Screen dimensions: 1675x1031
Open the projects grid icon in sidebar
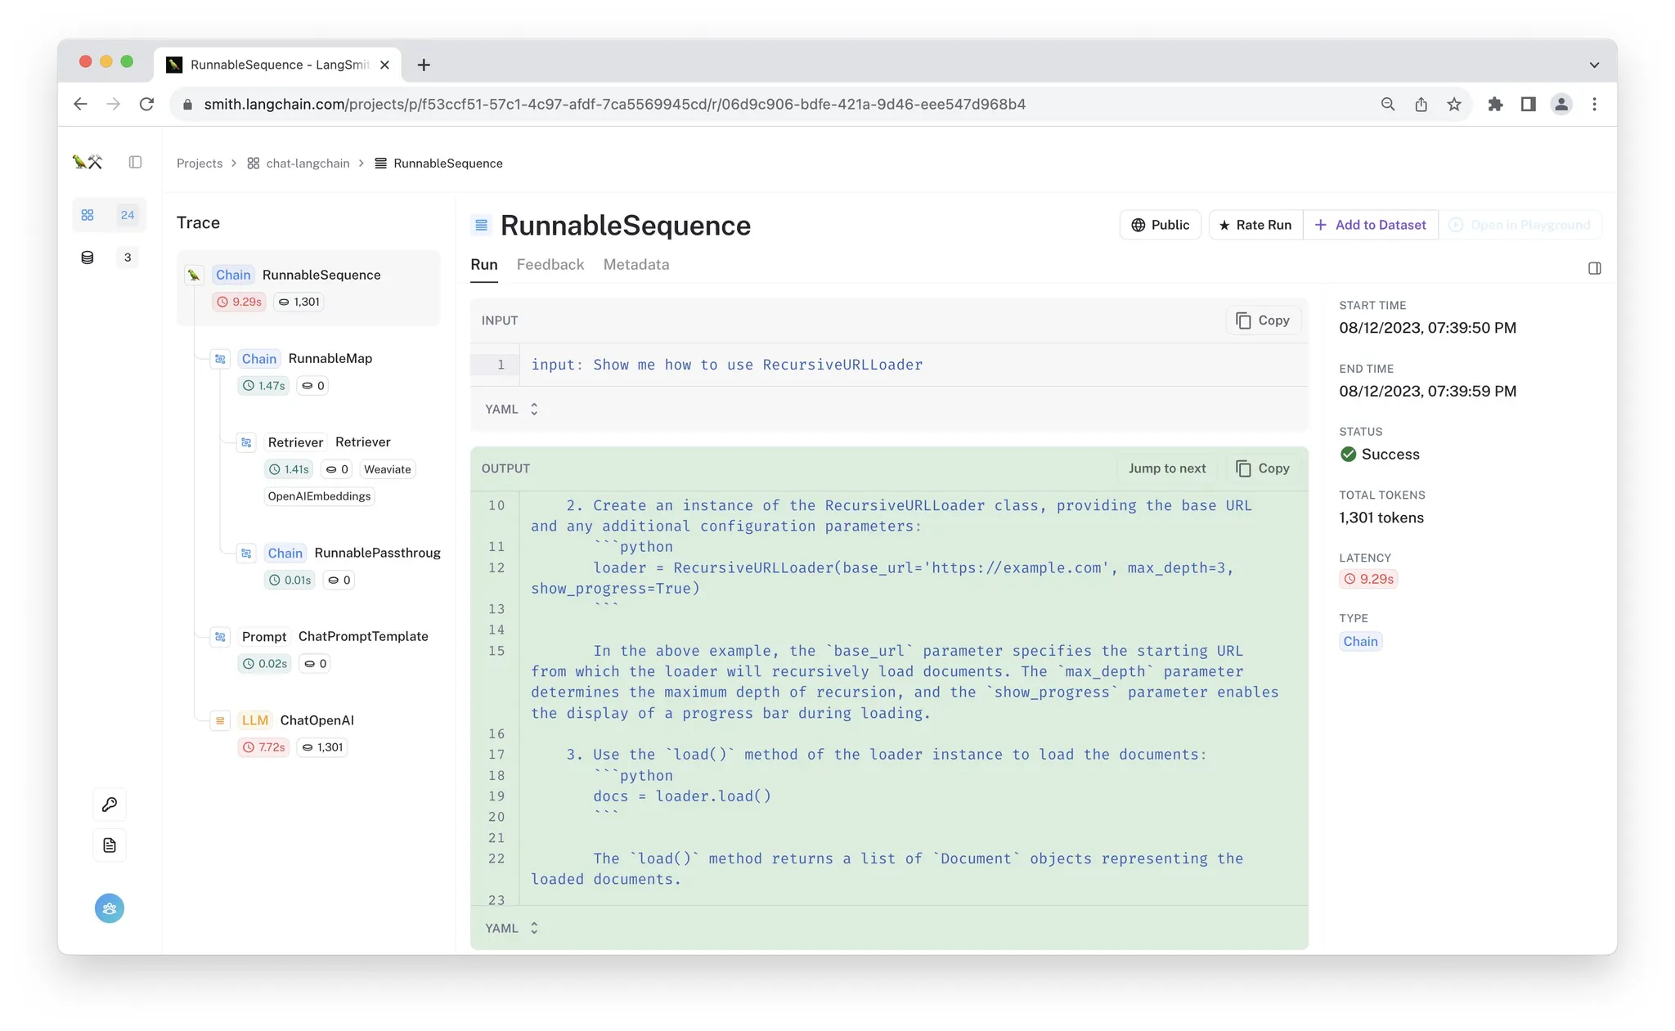pyautogui.click(x=88, y=215)
